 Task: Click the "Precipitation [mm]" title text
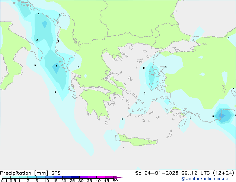24,173
